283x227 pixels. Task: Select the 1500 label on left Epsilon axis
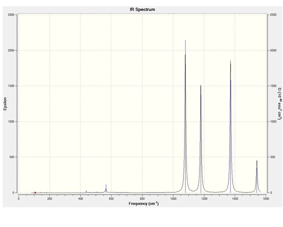(11, 86)
